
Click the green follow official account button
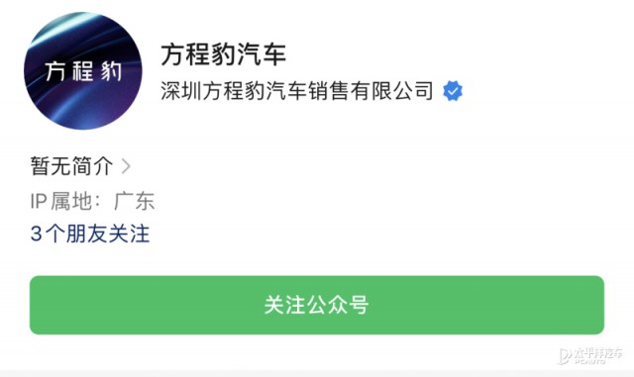pyautogui.click(x=317, y=305)
